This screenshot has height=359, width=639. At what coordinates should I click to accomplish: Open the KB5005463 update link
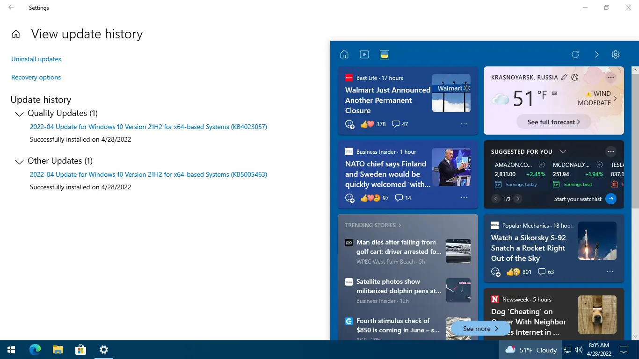click(148, 174)
